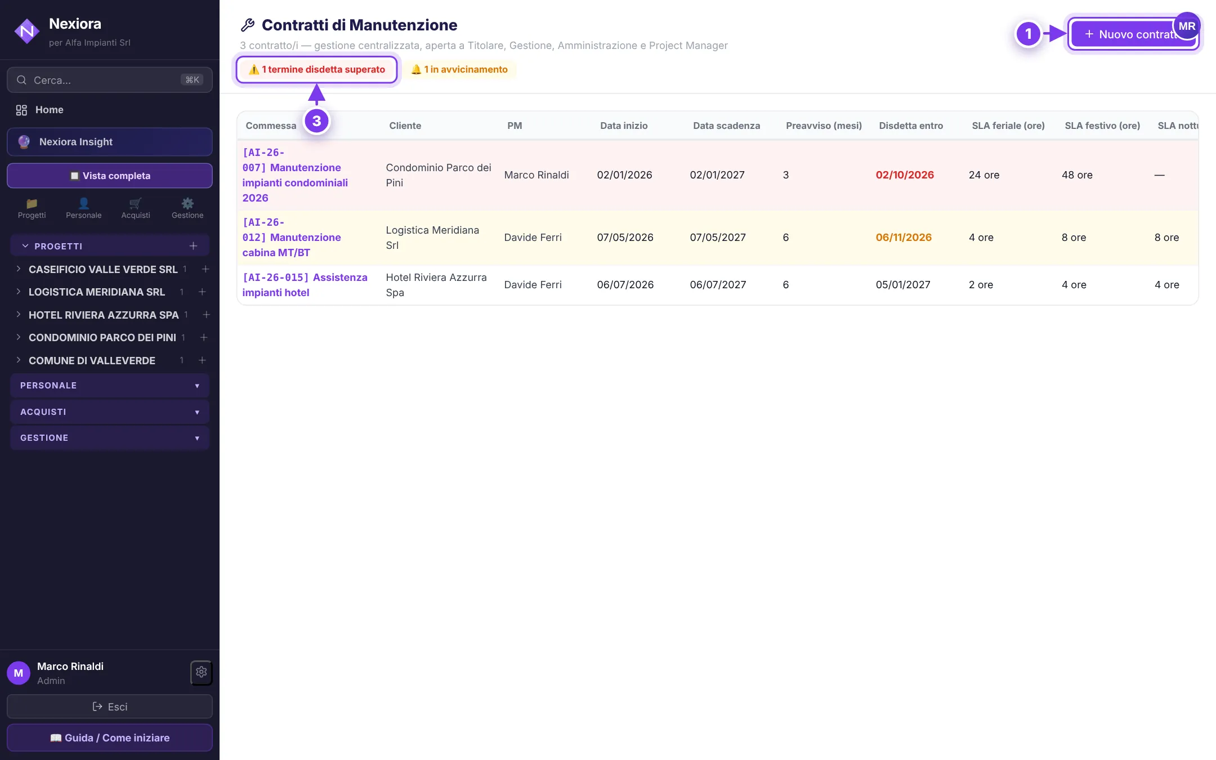Expand LOGISTICA MERIDIANA SRL tree node
The height and width of the screenshot is (760, 1216).
click(x=18, y=292)
